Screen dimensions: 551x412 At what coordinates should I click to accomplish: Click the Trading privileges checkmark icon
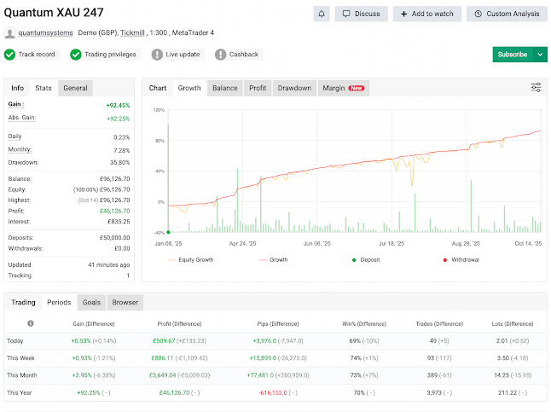point(76,55)
